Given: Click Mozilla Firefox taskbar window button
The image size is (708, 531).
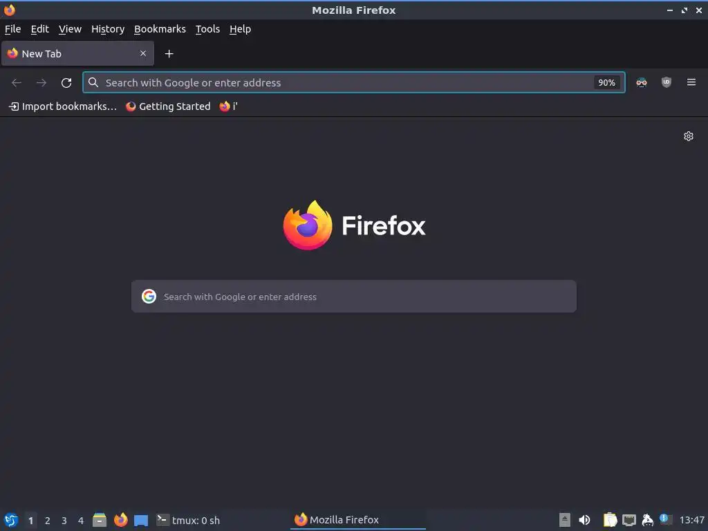Looking at the screenshot, I should coord(357,520).
